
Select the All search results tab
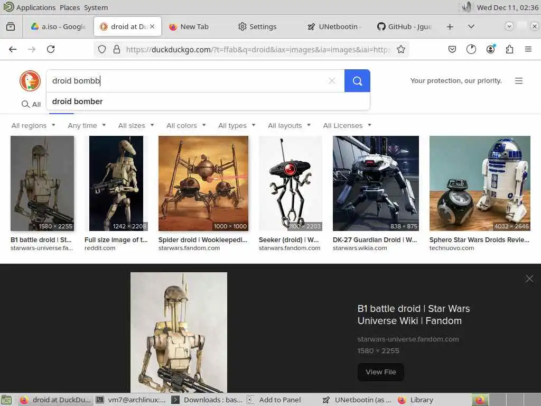pyautogui.click(x=31, y=104)
